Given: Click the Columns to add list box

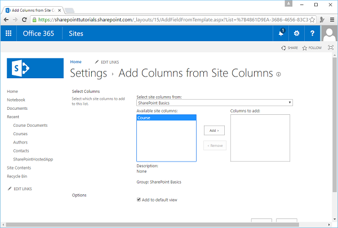Looking at the screenshot, I should (260, 138).
